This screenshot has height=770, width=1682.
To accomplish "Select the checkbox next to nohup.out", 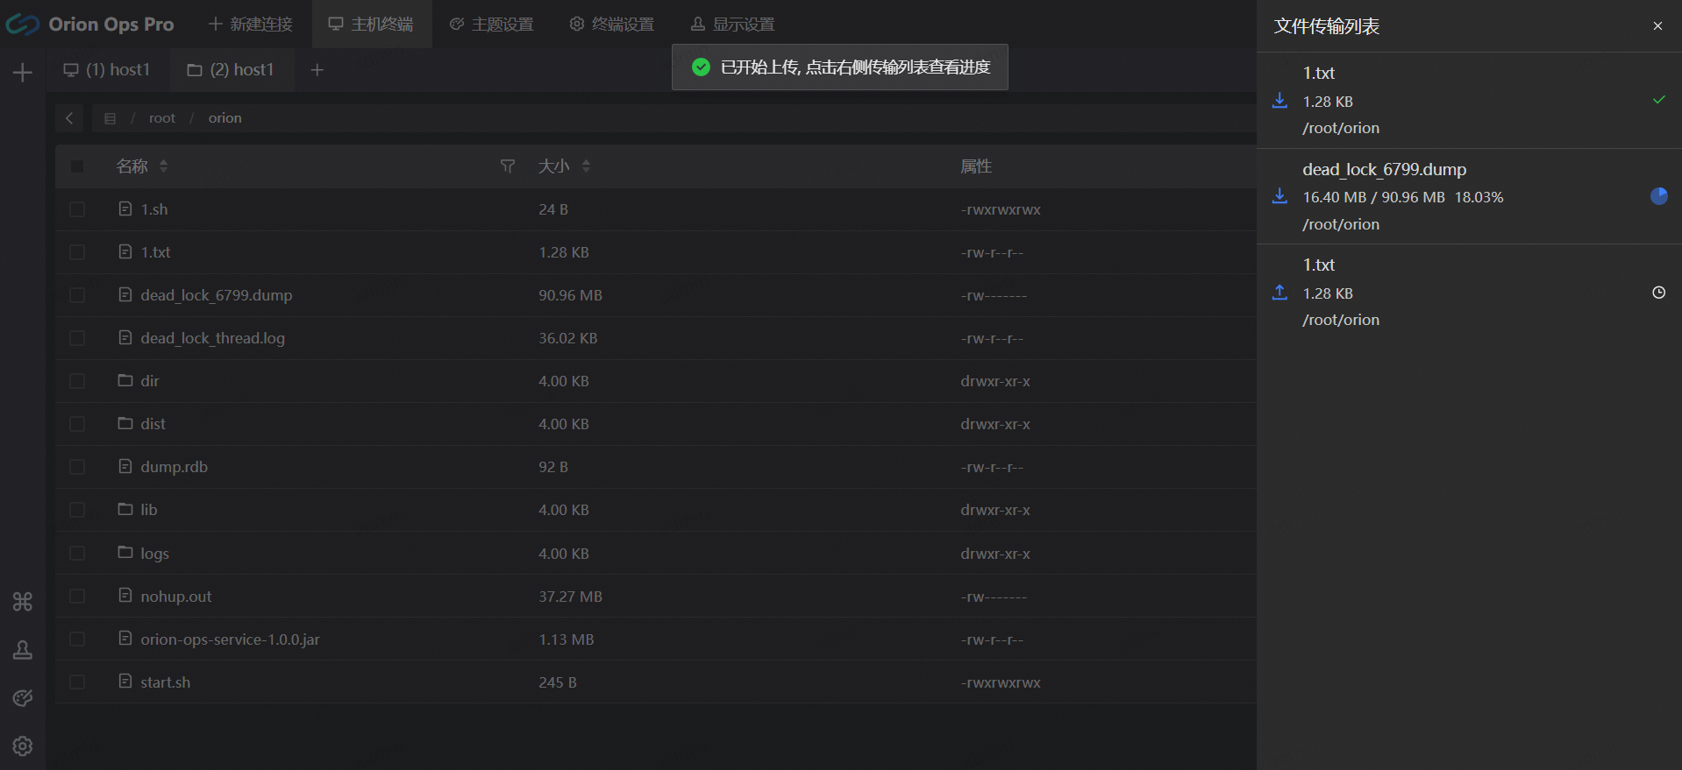I will [x=77, y=597].
